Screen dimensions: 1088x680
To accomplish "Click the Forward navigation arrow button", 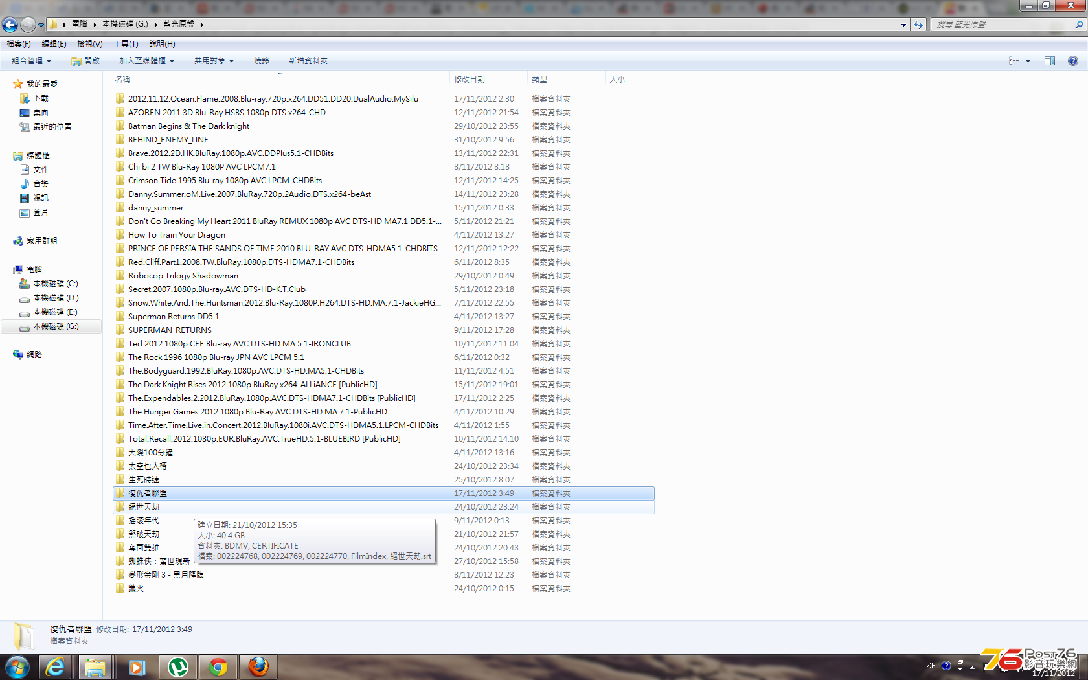I will (28, 25).
